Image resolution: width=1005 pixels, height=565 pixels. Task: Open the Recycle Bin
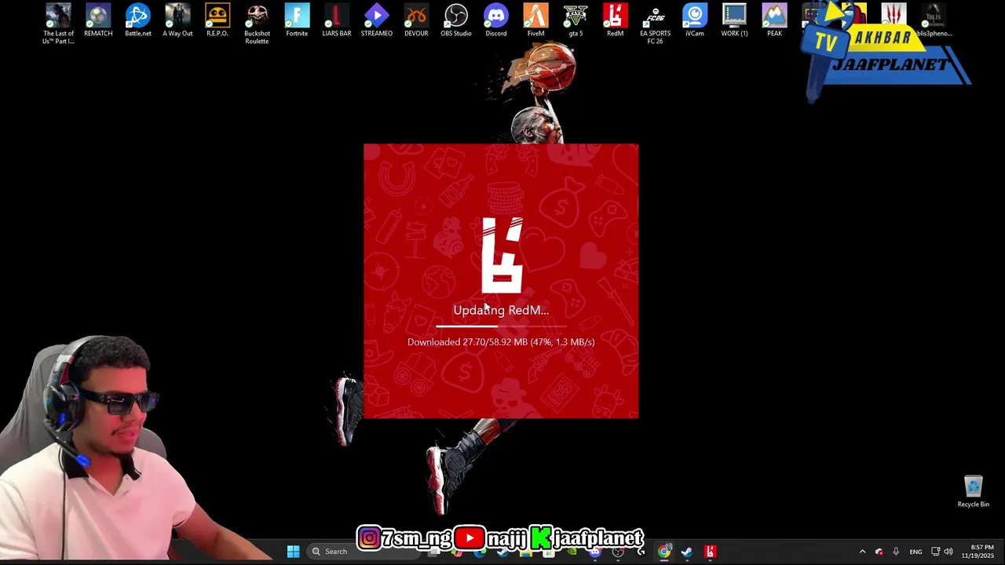click(973, 492)
